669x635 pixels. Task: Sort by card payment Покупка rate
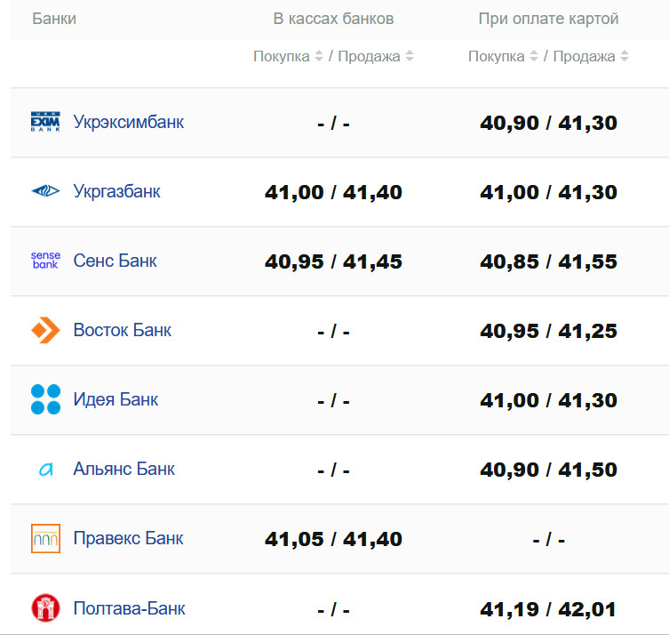click(533, 56)
